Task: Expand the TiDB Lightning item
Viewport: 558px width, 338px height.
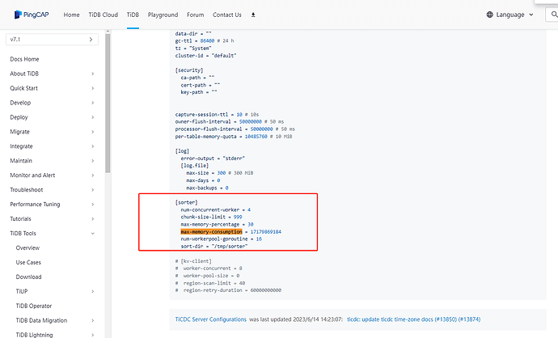Action: pyautogui.click(x=92, y=335)
